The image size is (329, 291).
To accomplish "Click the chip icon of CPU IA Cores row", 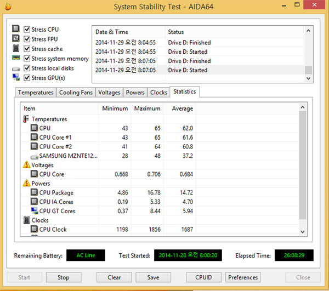I will pyautogui.click(x=34, y=201).
